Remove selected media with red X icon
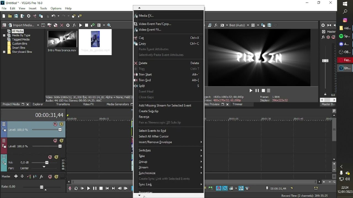353x198 pixels. (x=61, y=25)
